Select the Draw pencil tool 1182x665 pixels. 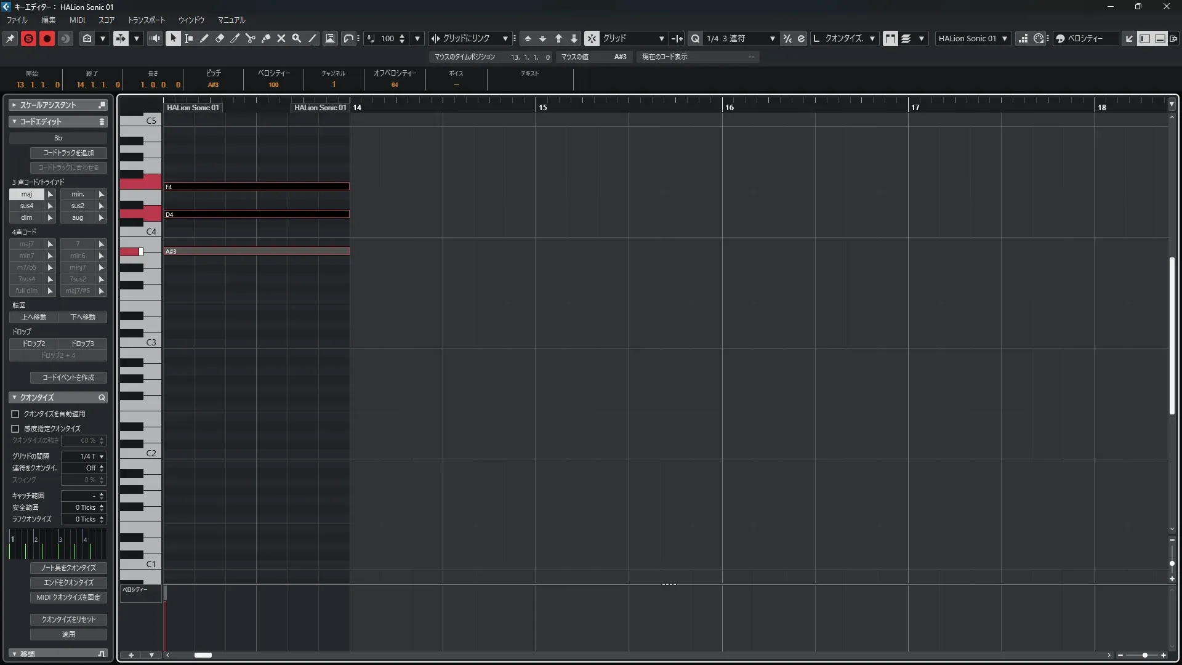pyautogui.click(x=204, y=38)
